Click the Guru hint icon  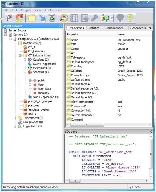120,18
